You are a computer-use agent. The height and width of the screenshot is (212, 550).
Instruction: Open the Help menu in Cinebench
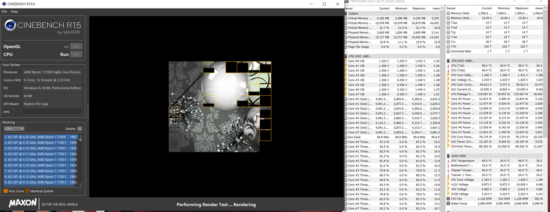pyautogui.click(x=14, y=12)
